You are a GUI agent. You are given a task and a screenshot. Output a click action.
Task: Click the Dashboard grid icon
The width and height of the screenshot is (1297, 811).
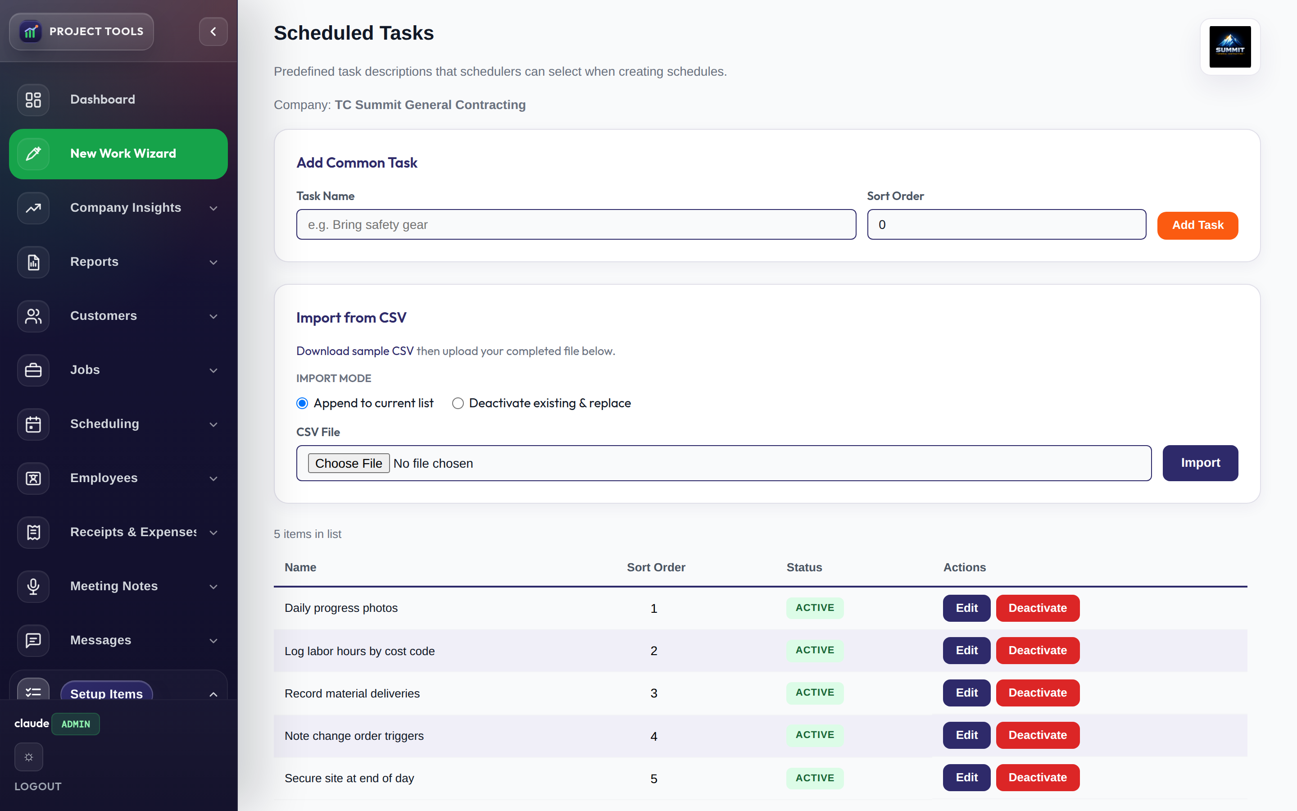click(x=33, y=100)
